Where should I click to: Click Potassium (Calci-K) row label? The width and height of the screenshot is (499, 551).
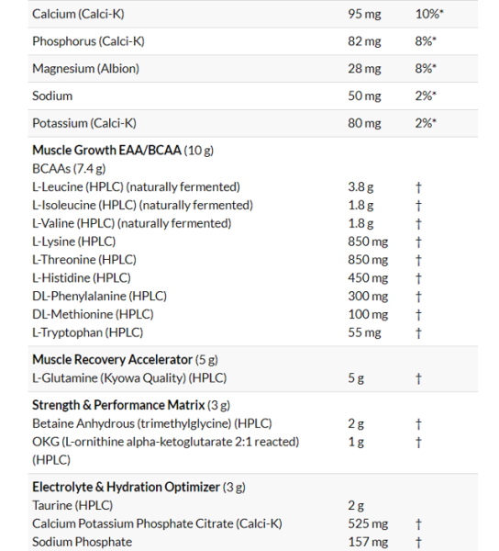(x=84, y=123)
